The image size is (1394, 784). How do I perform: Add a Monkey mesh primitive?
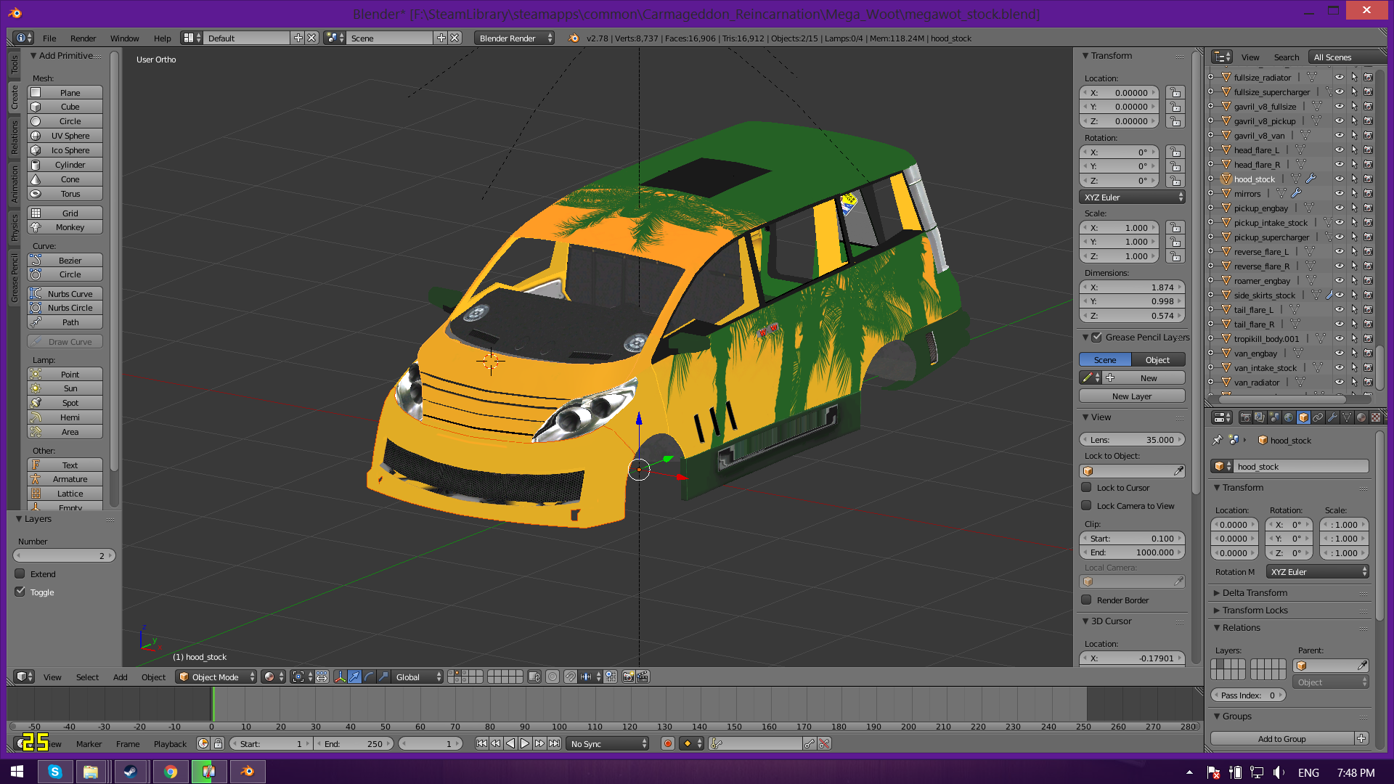[x=65, y=227]
